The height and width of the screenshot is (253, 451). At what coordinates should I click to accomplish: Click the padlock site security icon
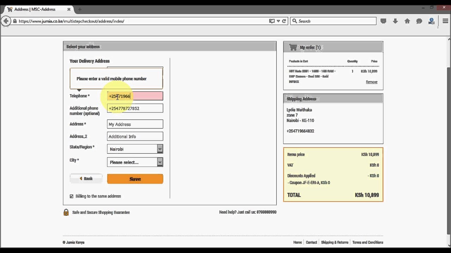point(14,21)
